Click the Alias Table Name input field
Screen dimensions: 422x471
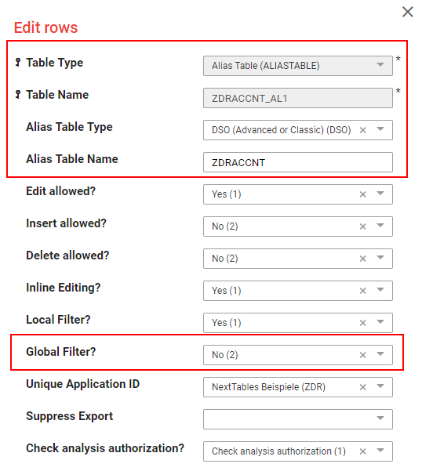coord(298,162)
